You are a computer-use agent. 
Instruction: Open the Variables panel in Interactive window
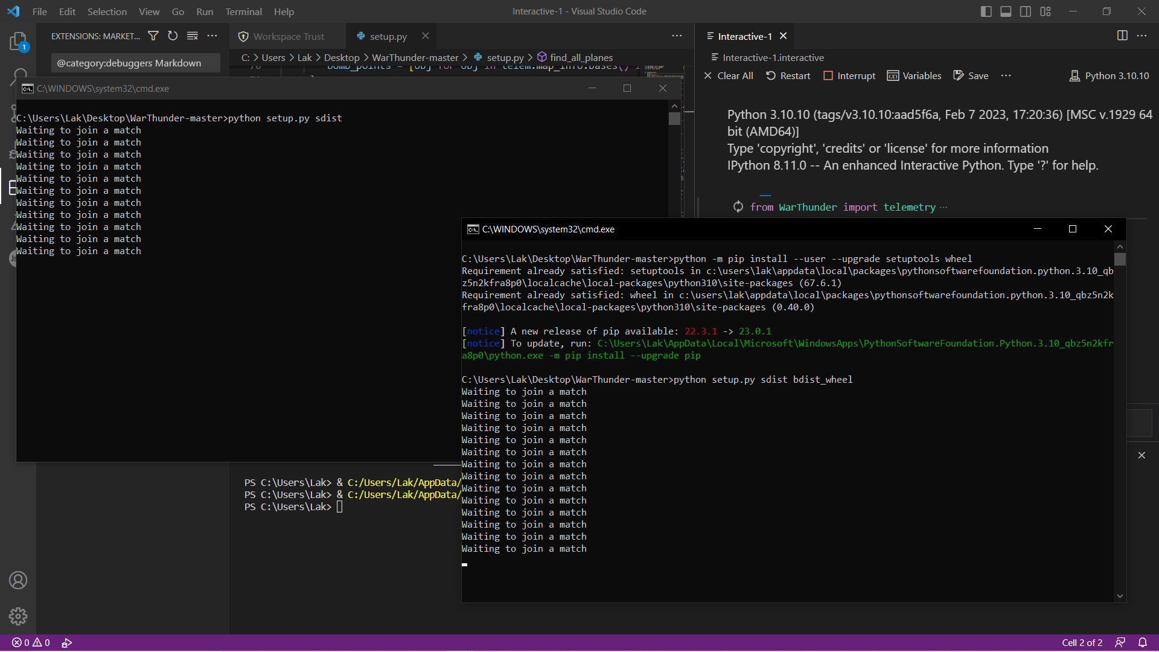click(914, 75)
